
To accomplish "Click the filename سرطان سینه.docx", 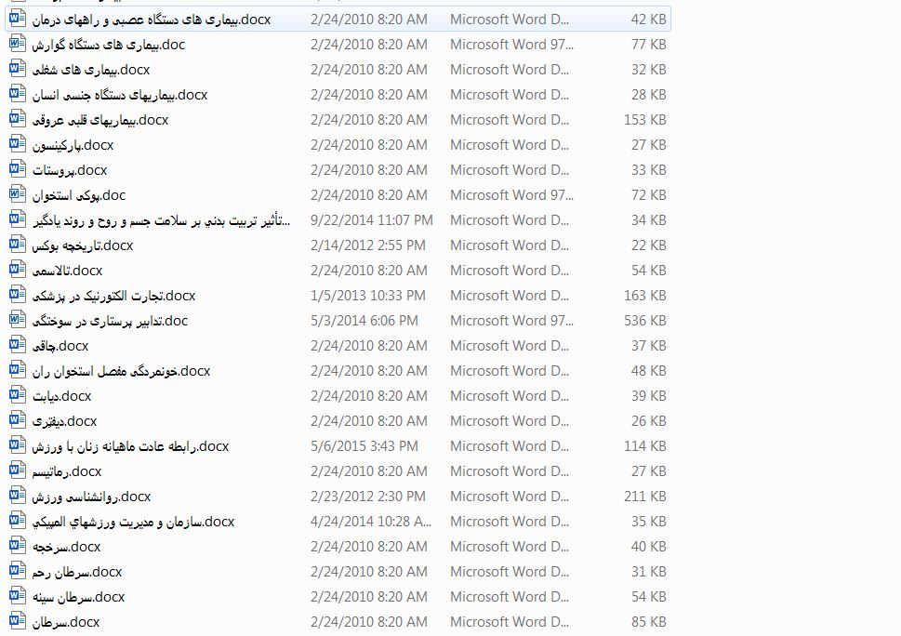I will pos(78,597).
